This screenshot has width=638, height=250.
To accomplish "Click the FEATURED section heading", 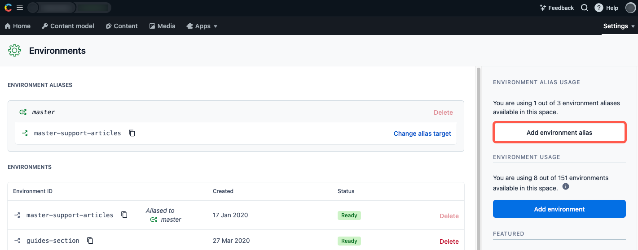I will tap(509, 234).
